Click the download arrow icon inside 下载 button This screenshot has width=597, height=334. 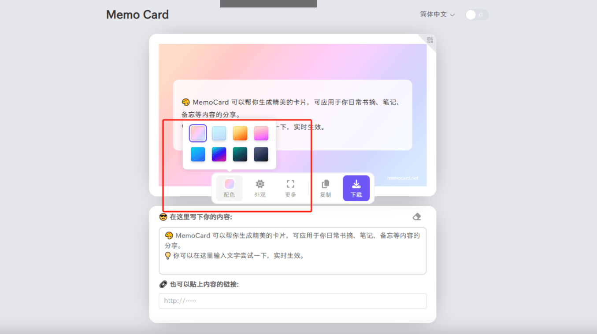[356, 183]
